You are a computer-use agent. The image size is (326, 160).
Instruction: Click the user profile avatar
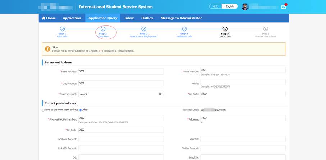tap(245, 7)
